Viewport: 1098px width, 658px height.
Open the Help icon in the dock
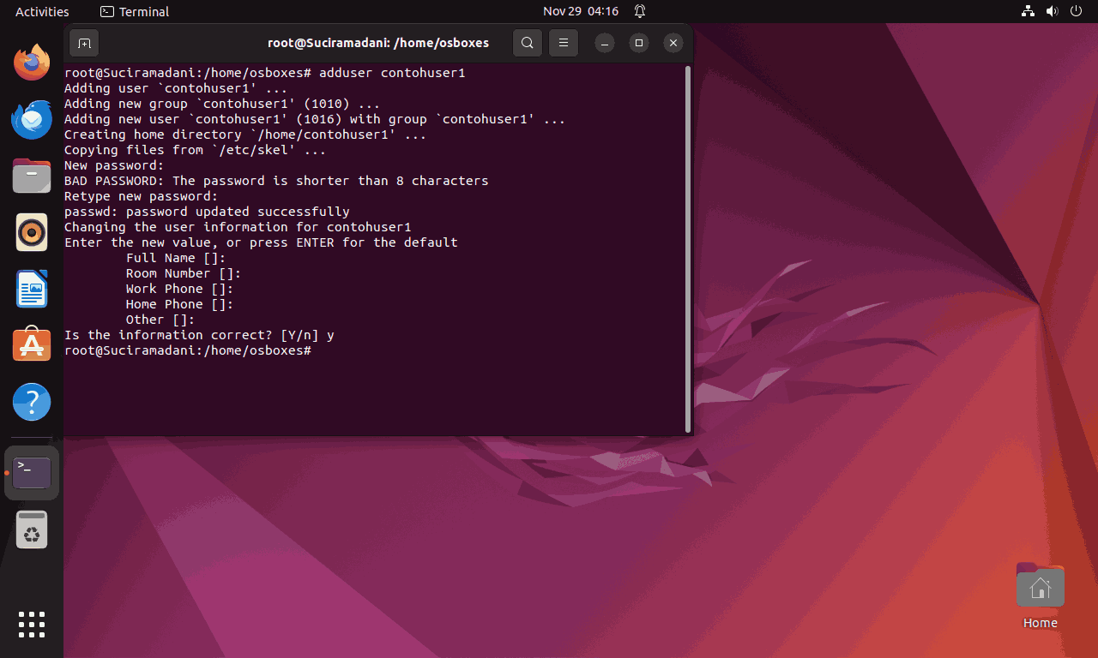[x=32, y=402]
